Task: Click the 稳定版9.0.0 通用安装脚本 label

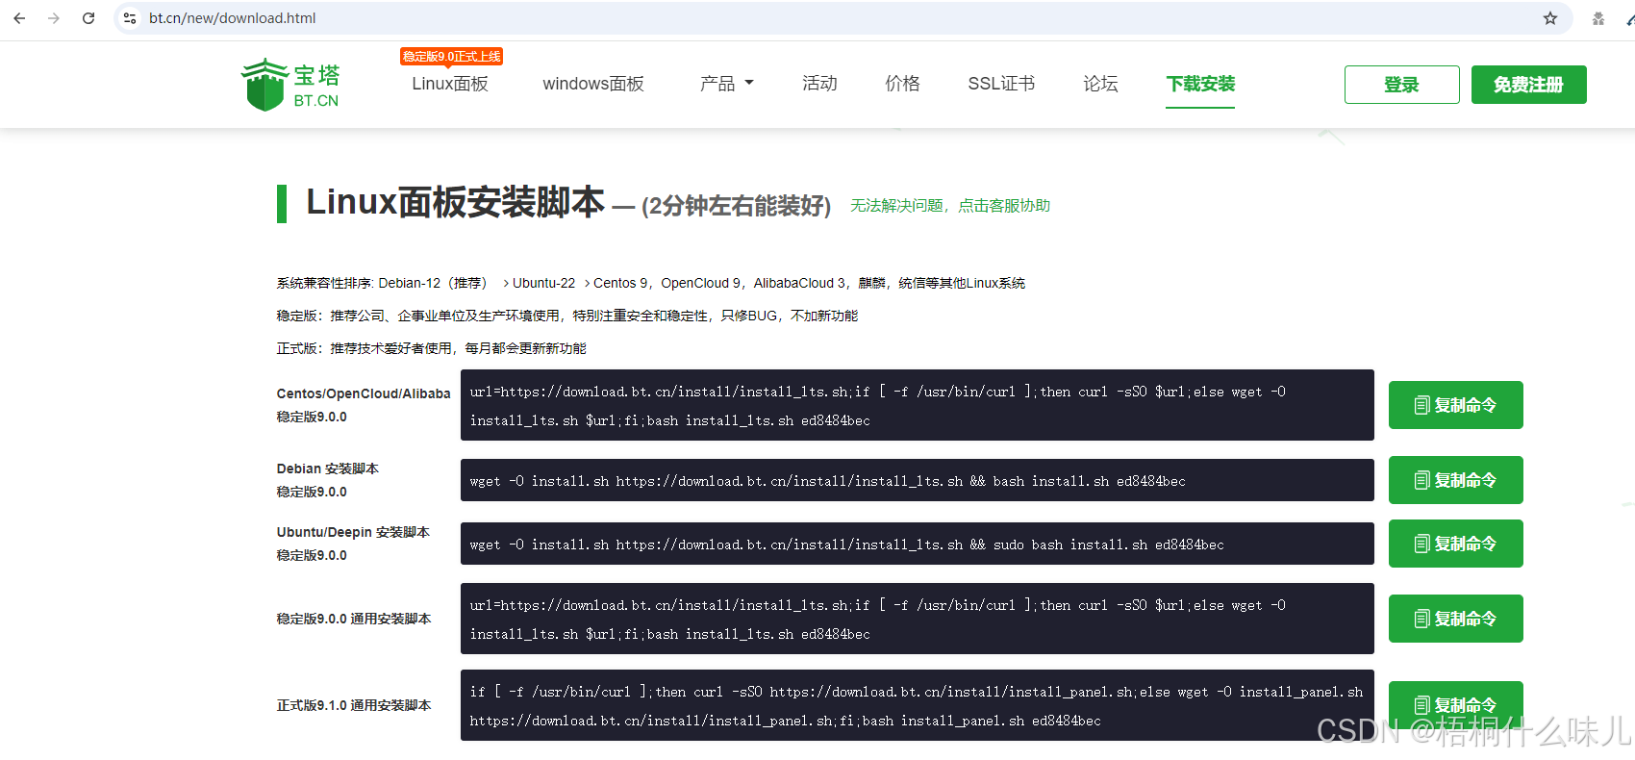Action: point(354,619)
